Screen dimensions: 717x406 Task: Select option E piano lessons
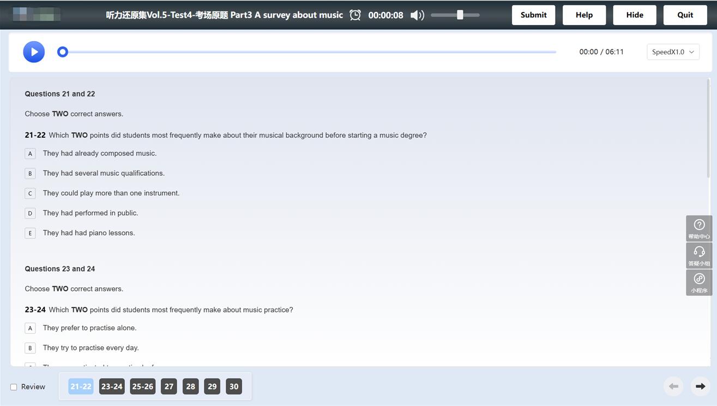pos(30,233)
